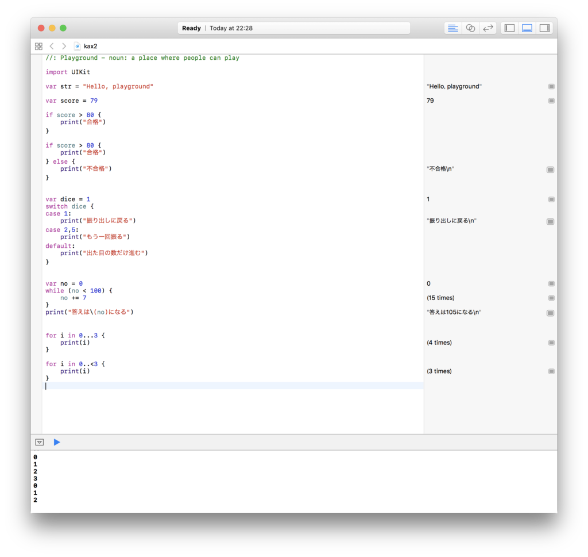Show result viewer for "不合格\n"
This screenshot has height=557, width=588.
point(550,170)
